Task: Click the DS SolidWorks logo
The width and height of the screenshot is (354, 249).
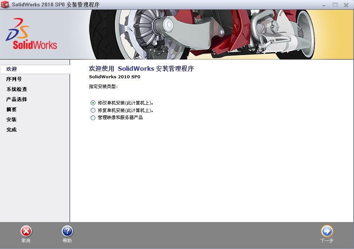Action: pos(31,34)
